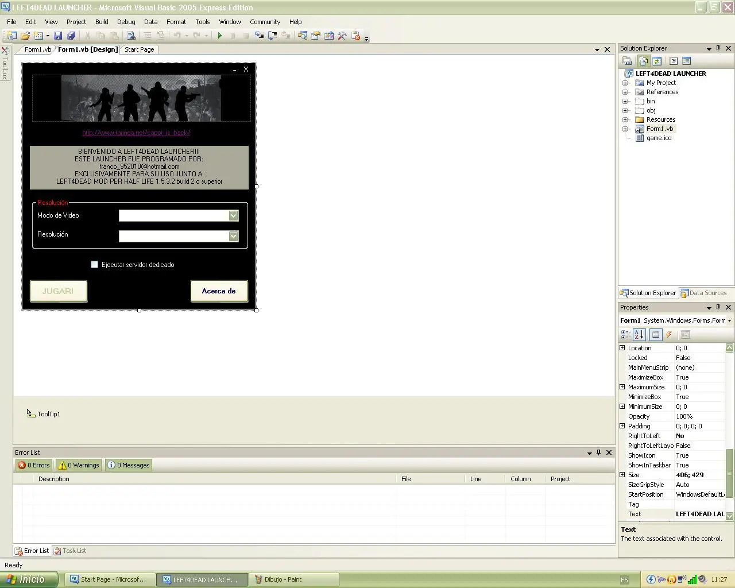The height and width of the screenshot is (588, 735).
Task: Click the Find in Files toolbar icon
Action: click(x=131, y=36)
